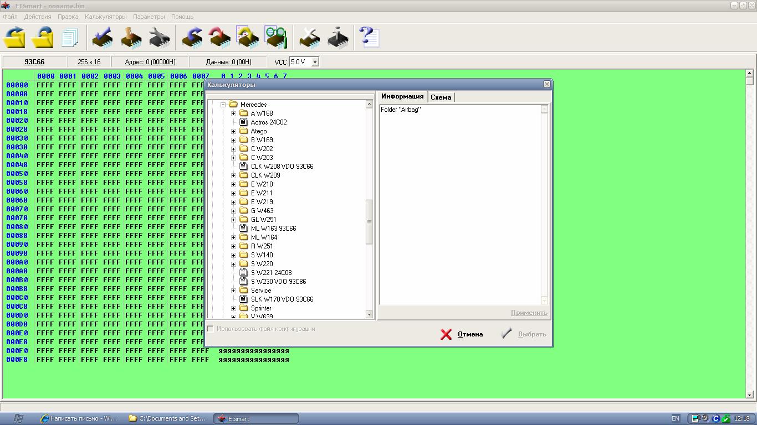Image resolution: width=757 pixels, height=425 pixels.
Task: Close the Калькуляторы dialog
Action: (x=547, y=84)
